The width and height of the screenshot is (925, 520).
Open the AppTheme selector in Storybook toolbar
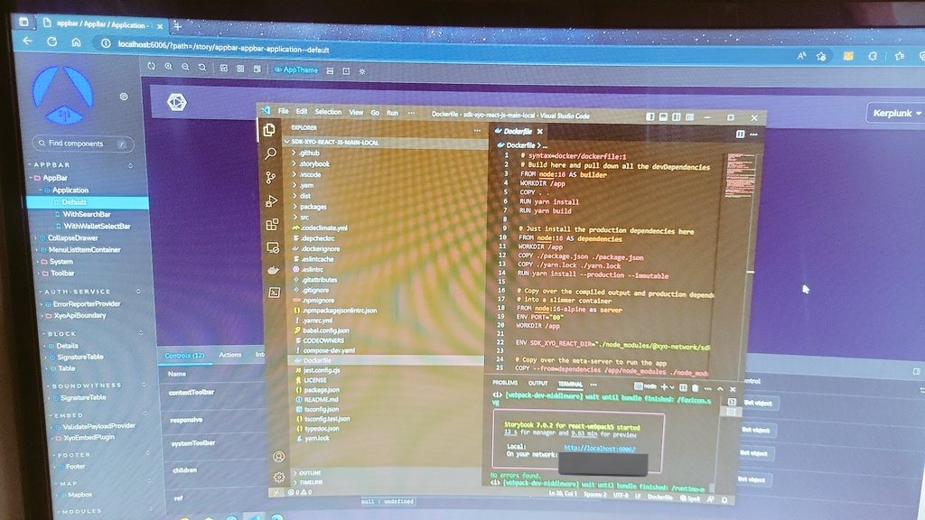coord(296,70)
